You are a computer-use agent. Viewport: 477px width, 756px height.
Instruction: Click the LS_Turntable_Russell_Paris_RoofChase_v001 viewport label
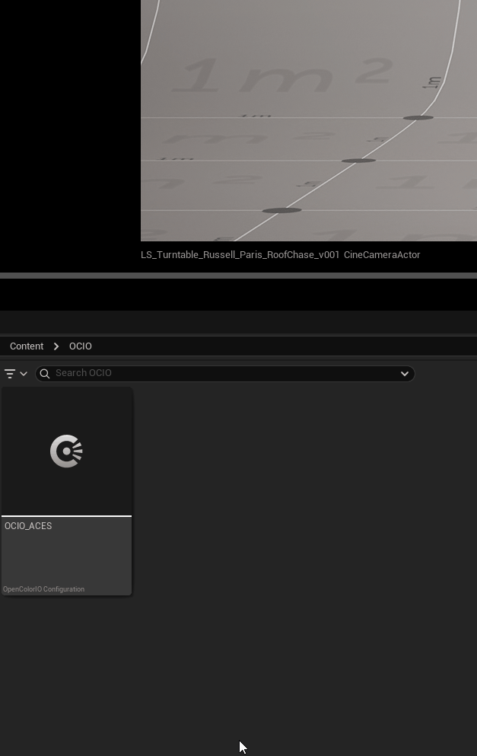[x=240, y=255]
